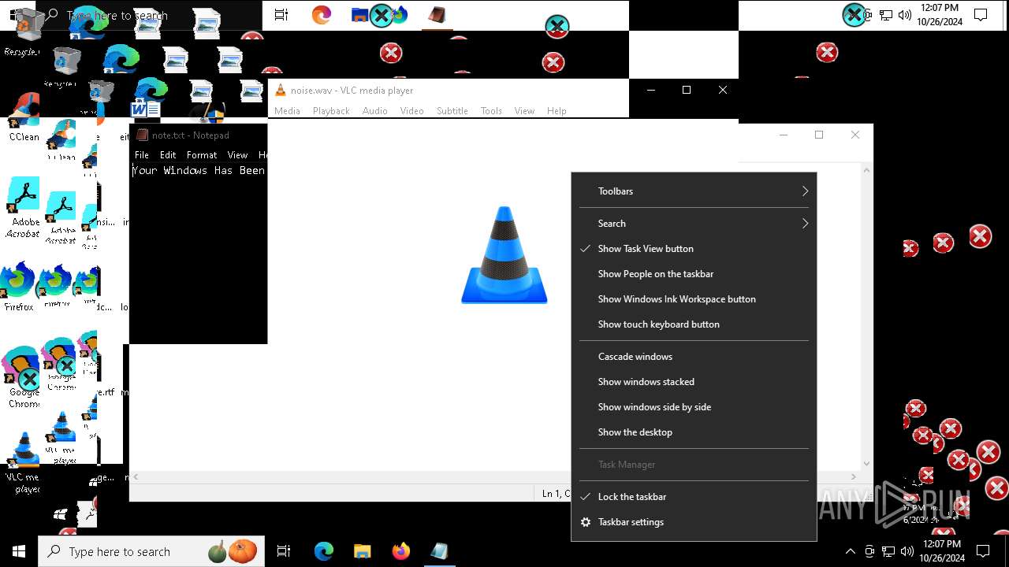Viewport: 1009px width, 567px height.
Task: Open the network icon in the bottom system tray
Action: tap(888, 551)
